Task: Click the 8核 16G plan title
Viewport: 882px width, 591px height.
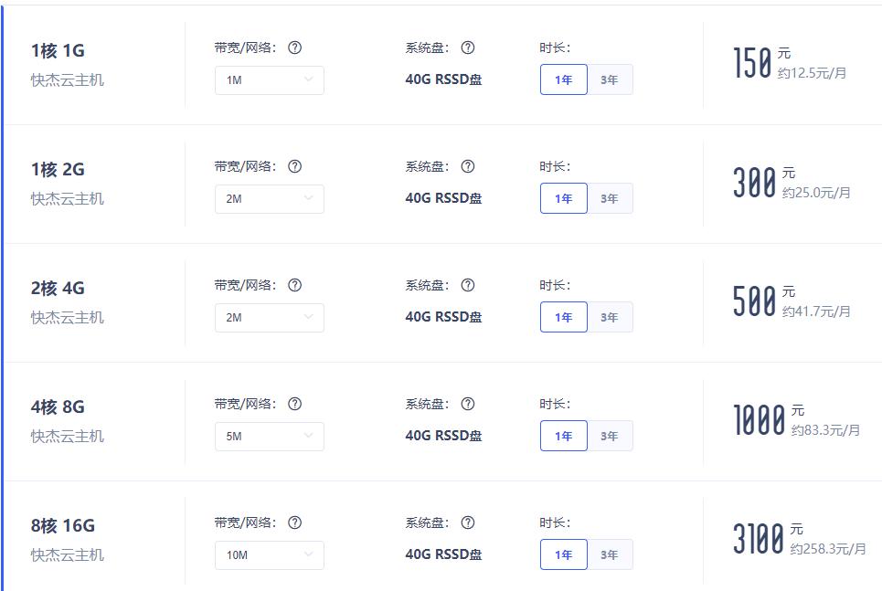Action: click(x=63, y=525)
